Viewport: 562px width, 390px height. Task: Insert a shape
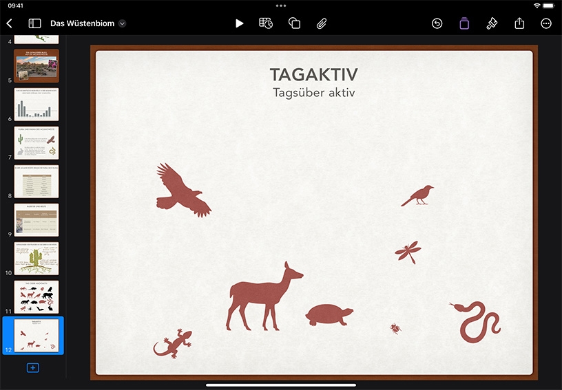pyautogui.click(x=294, y=23)
